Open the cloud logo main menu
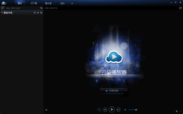 (4, 3)
